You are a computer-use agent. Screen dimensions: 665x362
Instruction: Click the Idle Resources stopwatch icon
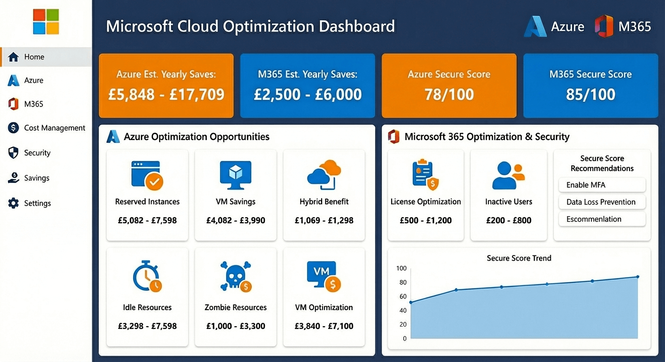point(147,276)
